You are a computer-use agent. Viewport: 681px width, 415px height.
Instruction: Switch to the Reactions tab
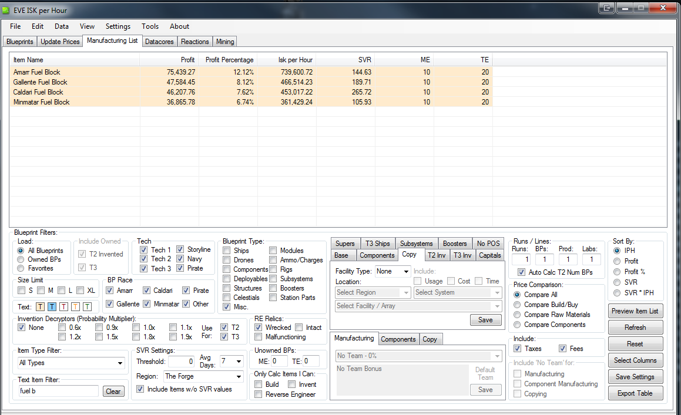(194, 42)
